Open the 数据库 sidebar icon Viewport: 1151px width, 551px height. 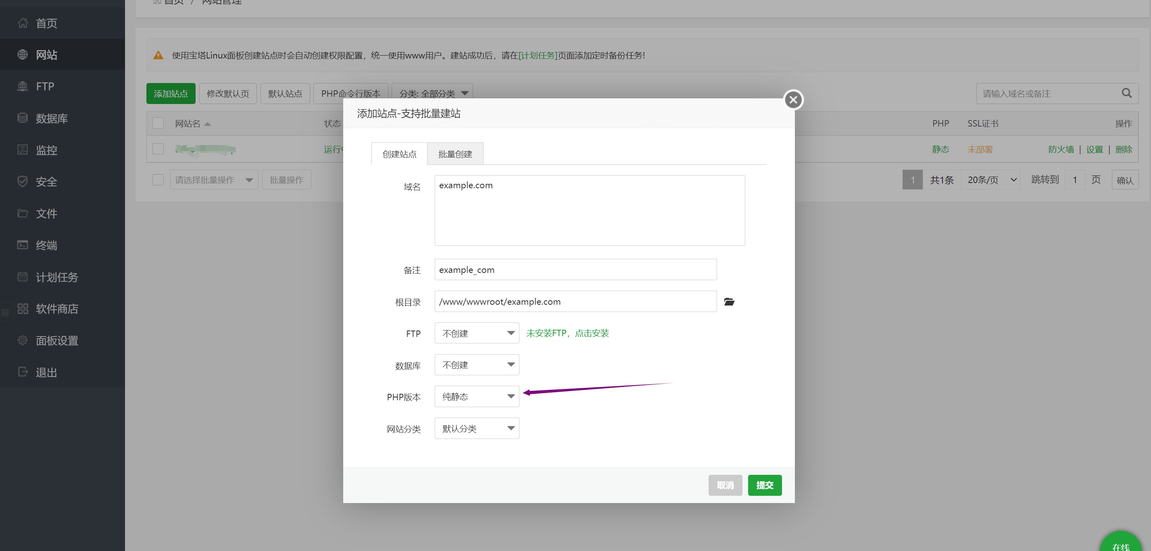pyautogui.click(x=22, y=118)
